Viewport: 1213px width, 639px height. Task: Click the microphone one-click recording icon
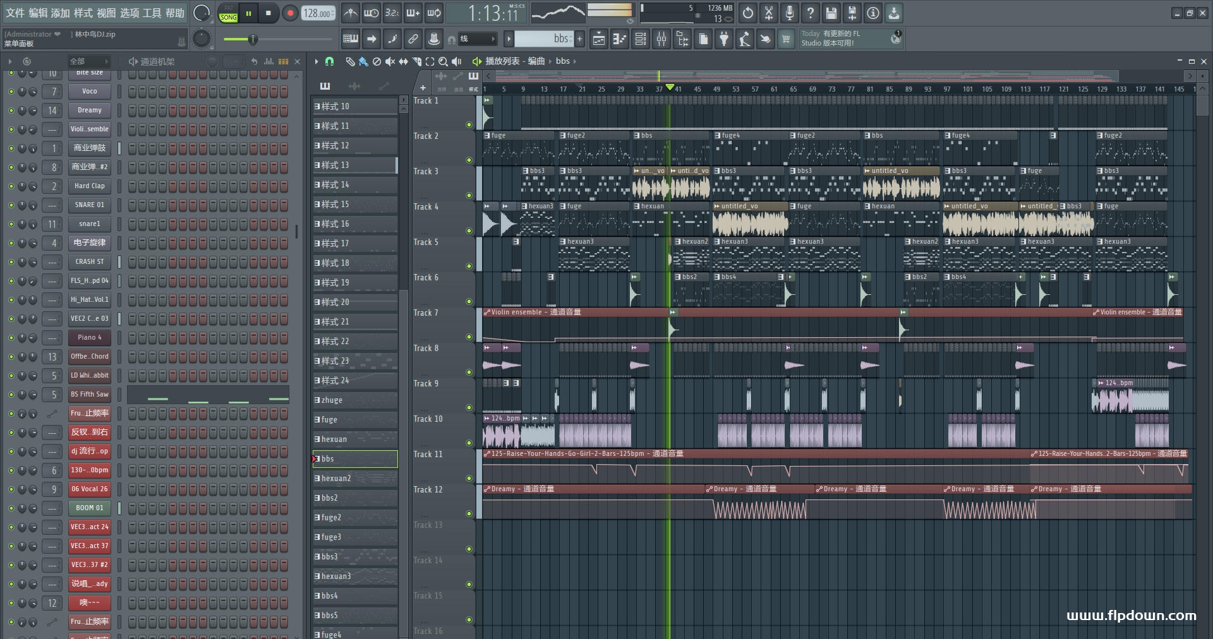790,13
